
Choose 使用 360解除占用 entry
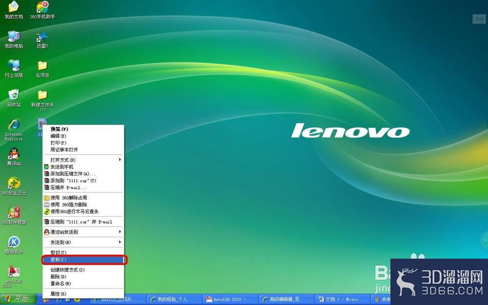click(x=83, y=198)
